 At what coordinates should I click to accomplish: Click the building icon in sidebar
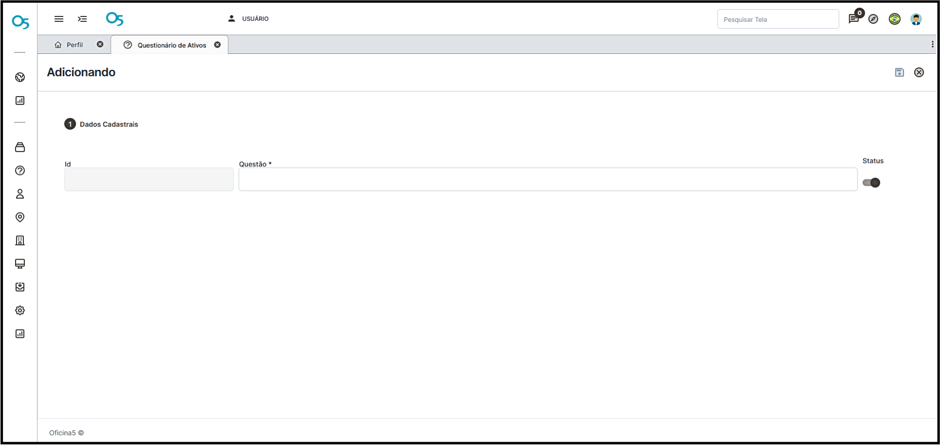point(20,240)
